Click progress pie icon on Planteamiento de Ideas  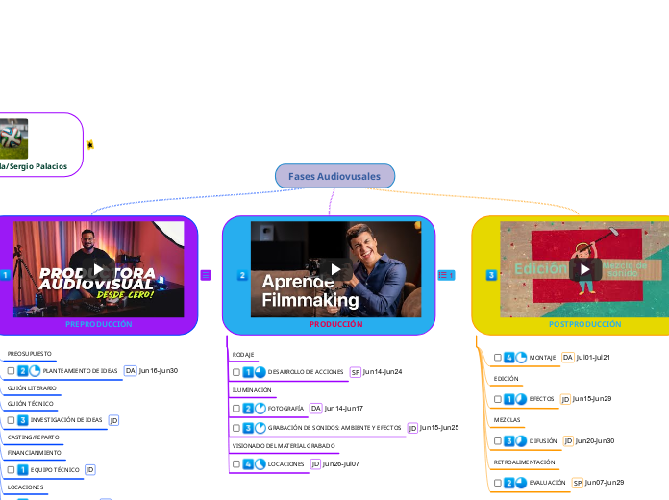35,370
